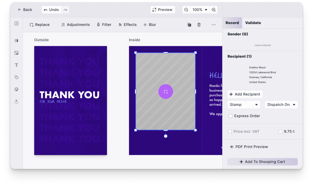Screen dimensions: 313x187
Task: Switch to the Validate tab
Action: point(253,23)
